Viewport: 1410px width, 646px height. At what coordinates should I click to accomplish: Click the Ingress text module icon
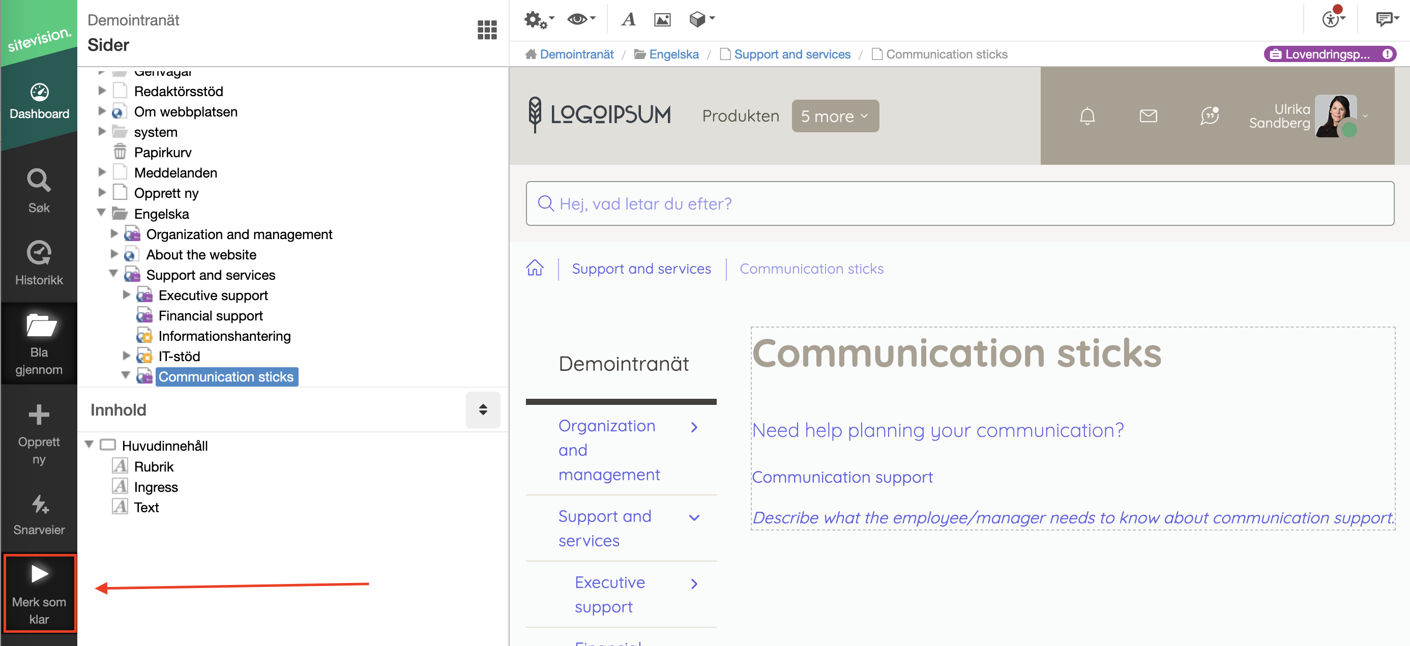coord(120,486)
